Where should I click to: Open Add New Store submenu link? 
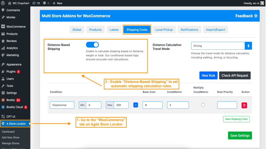[10, 138]
